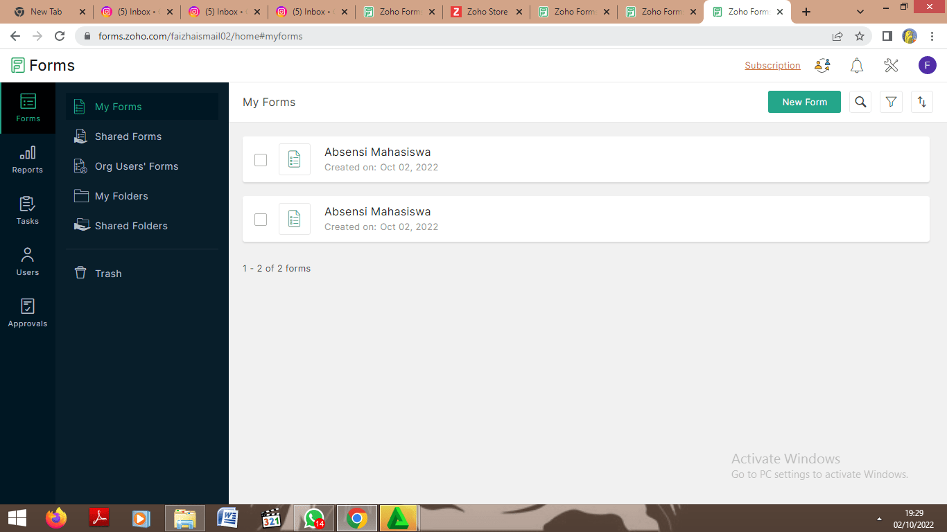
Task: Open the Reports section
Action: [x=28, y=159]
